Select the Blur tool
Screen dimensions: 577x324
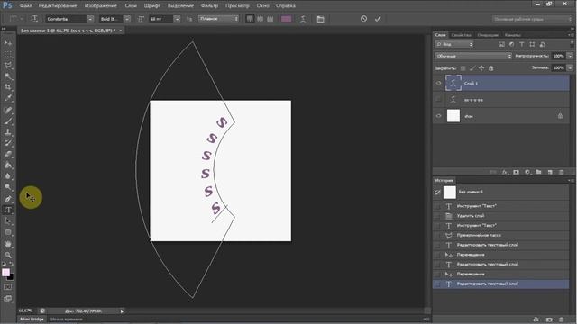[x=8, y=176]
